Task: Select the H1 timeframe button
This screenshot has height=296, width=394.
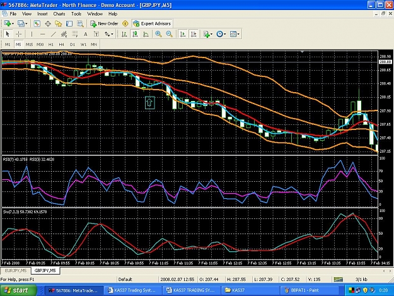Action: click(x=51, y=45)
